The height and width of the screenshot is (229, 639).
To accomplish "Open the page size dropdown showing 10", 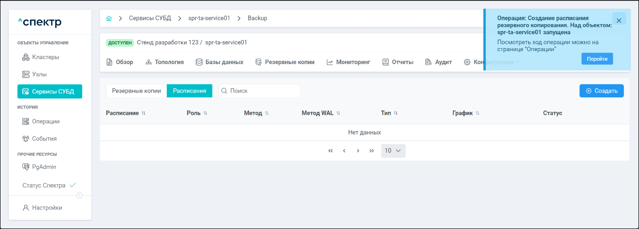I will (x=393, y=151).
